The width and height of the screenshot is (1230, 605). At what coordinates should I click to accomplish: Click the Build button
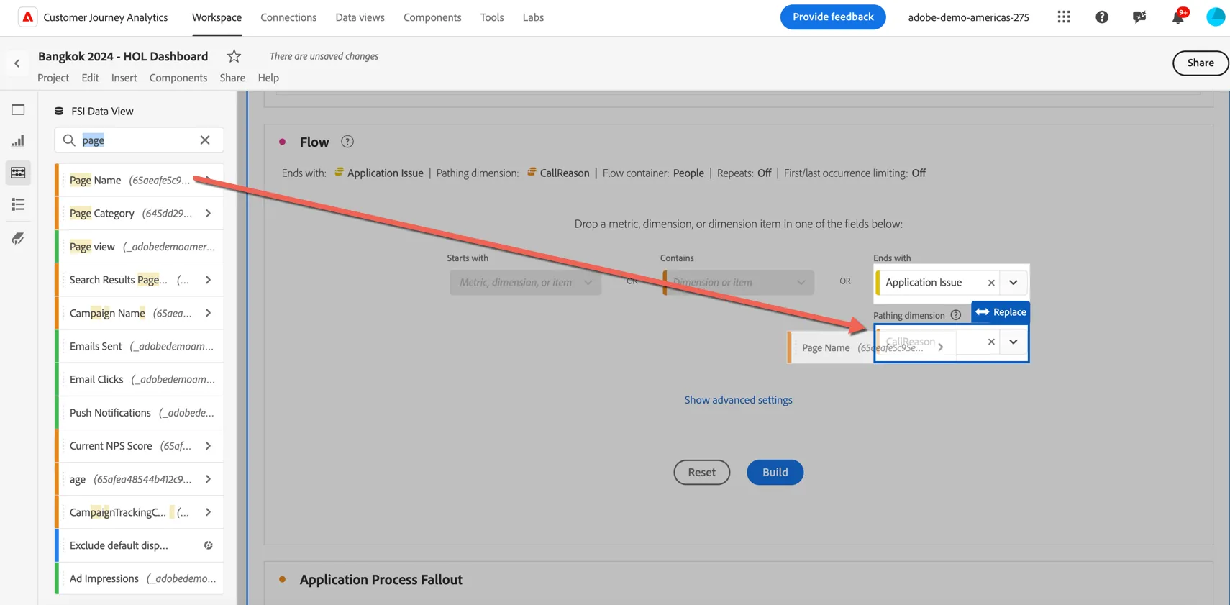[775, 472]
